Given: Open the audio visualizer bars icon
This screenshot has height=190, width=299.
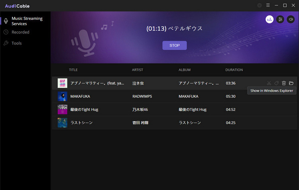Looking at the screenshot, I should click(269, 19).
